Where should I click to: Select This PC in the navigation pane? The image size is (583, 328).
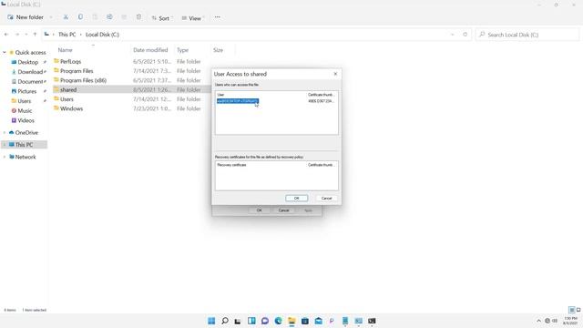point(25,144)
